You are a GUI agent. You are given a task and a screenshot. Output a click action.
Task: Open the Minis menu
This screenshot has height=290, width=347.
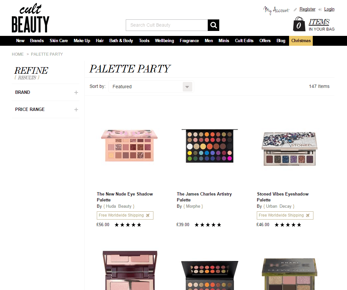pos(224,41)
